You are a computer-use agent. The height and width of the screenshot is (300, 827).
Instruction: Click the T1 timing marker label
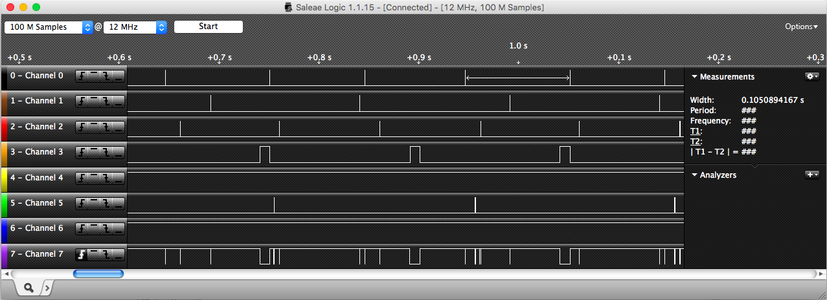pos(695,131)
